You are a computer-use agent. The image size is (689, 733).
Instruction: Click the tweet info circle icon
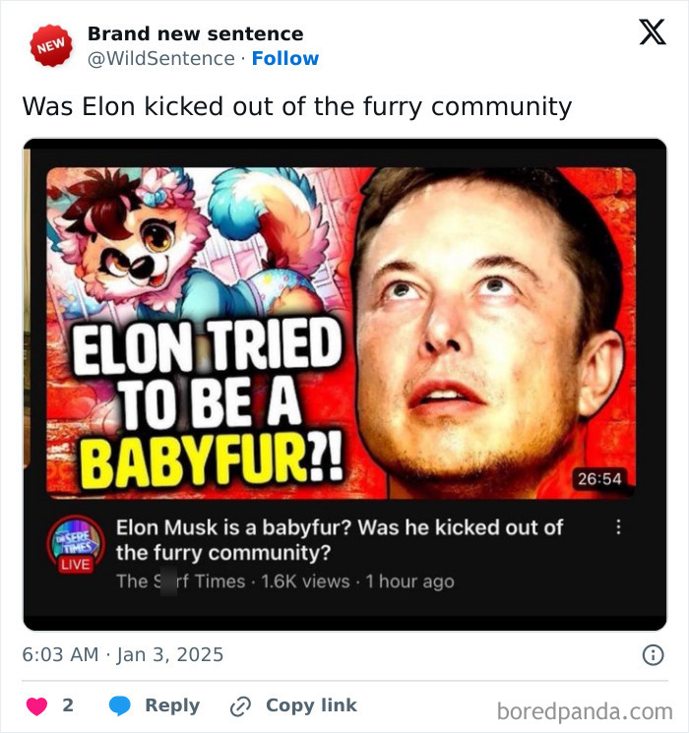tap(652, 654)
